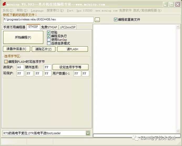Click the browse (...) button for hex file
Image resolution: width=182 pixels, height=146 pixels.
[97, 20]
